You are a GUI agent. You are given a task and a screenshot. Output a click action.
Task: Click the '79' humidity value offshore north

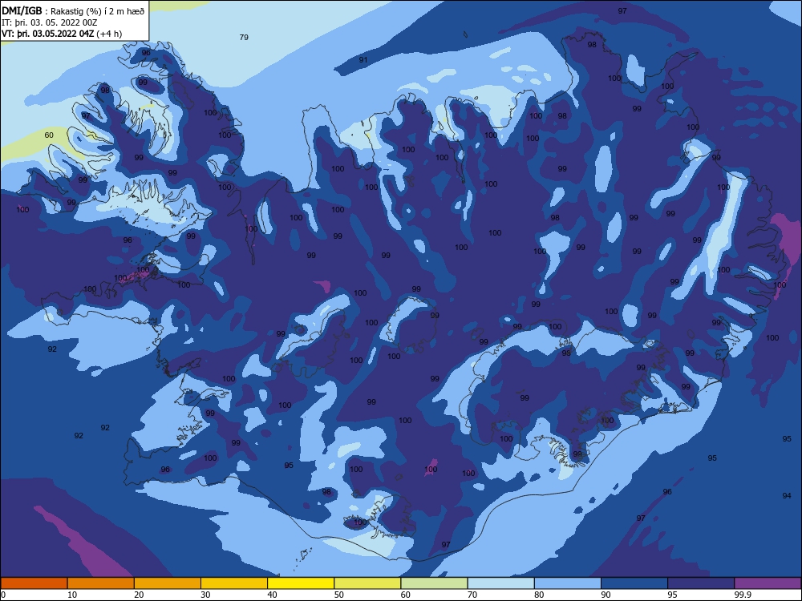(244, 38)
